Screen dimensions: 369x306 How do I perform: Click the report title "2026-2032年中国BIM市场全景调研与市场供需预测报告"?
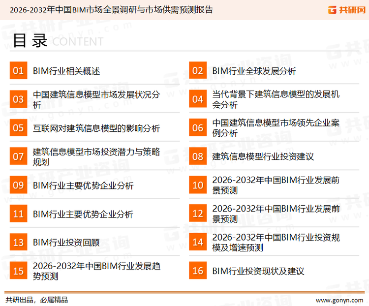pyautogui.click(x=111, y=10)
